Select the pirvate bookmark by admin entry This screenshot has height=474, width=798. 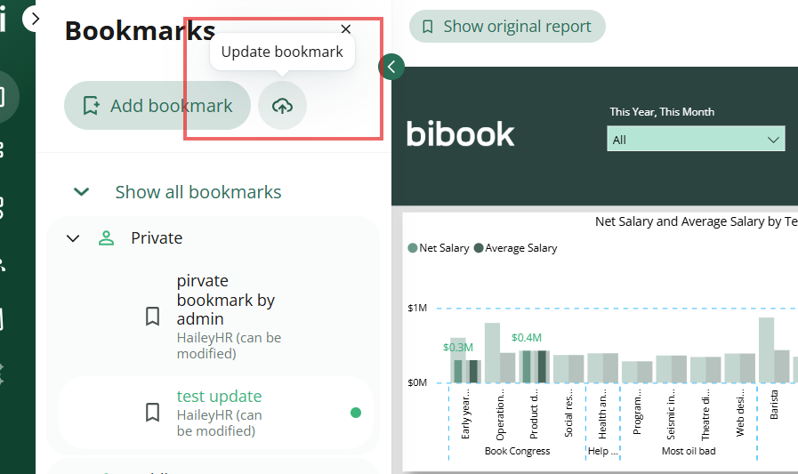216,316
